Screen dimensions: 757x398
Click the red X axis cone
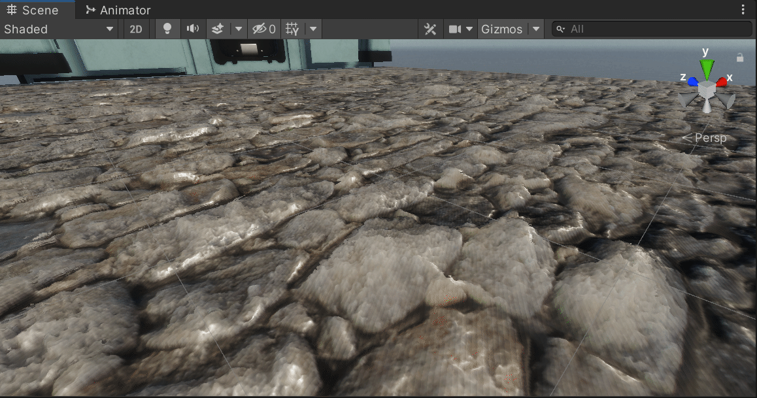pyautogui.click(x=722, y=82)
